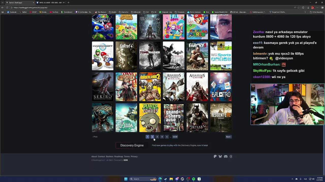The width and height of the screenshot is (325, 182).
Task: Open the Backers footer link
Action: click(110, 156)
